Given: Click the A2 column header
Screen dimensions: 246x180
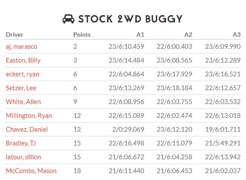Looking at the screenshot, I should click(188, 35).
